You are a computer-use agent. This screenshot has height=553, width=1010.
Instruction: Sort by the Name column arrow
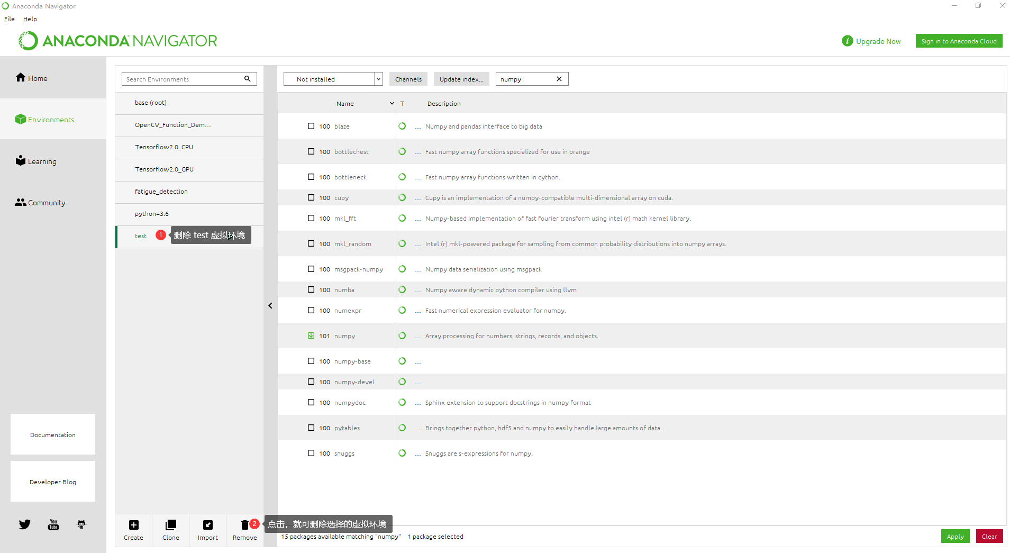tap(392, 103)
